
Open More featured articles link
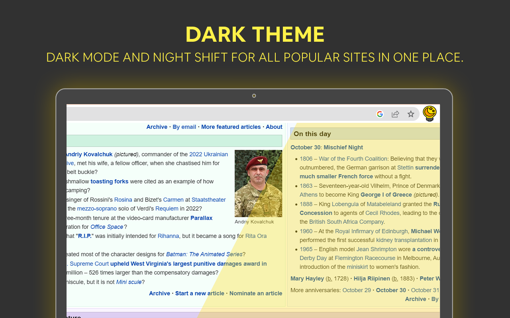tap(231, 127)
